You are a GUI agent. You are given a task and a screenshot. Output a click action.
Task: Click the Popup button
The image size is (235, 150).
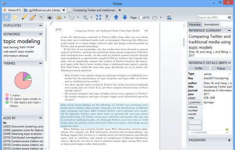coord(221,68)
